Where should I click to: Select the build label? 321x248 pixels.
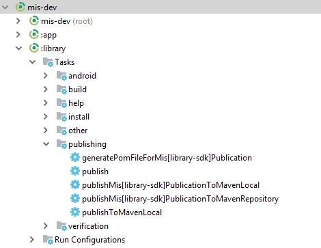[x=77, y=89]
